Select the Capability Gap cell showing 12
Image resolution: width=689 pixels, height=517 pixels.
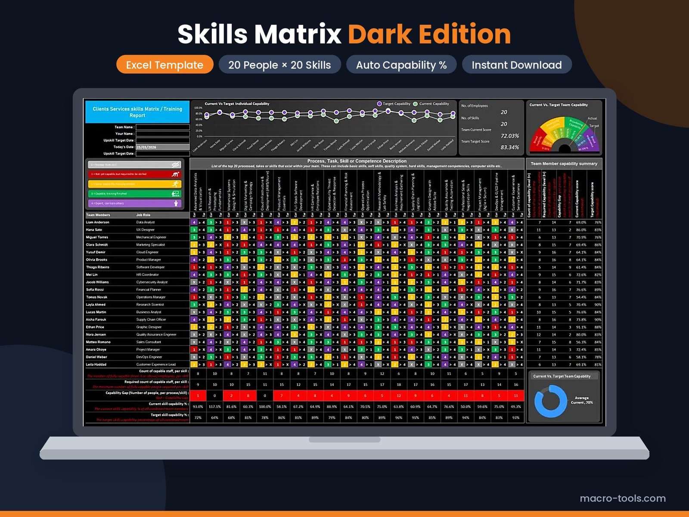(x=399, y=396)
